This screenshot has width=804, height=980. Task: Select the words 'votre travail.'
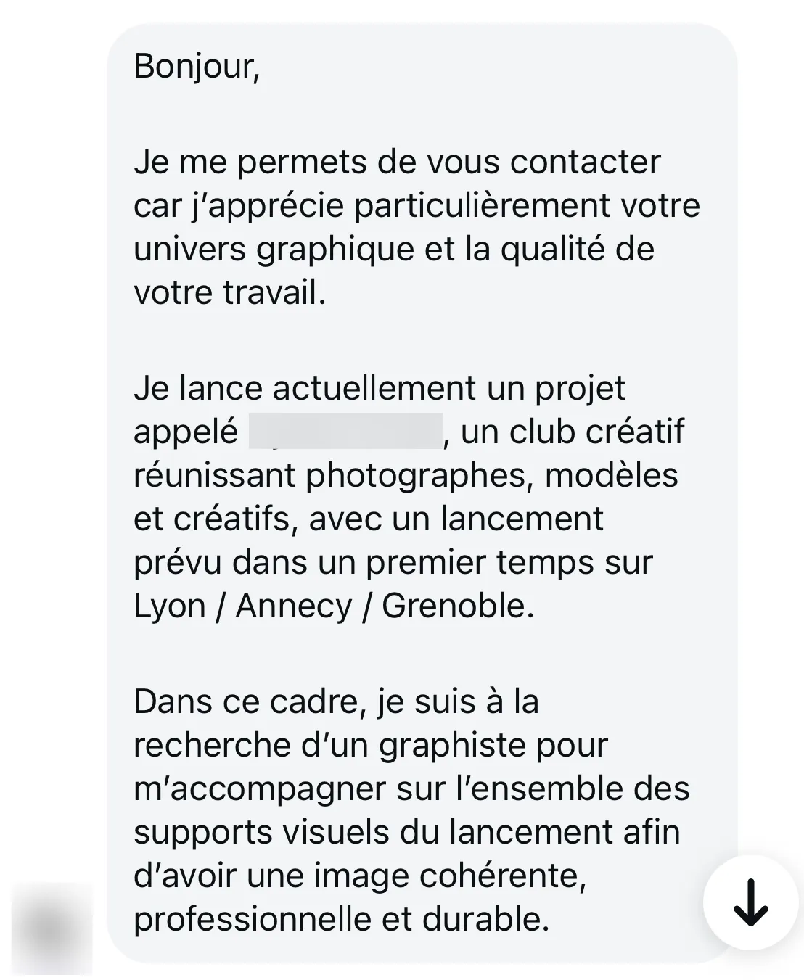[230, 292]
